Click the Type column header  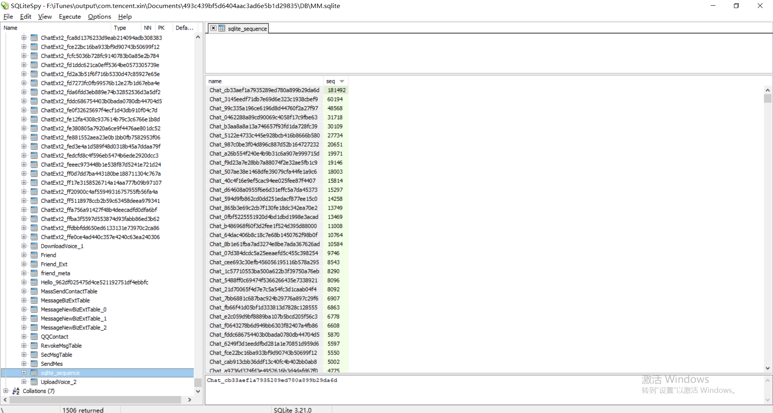pyautogui.click(x=126, y=28)
